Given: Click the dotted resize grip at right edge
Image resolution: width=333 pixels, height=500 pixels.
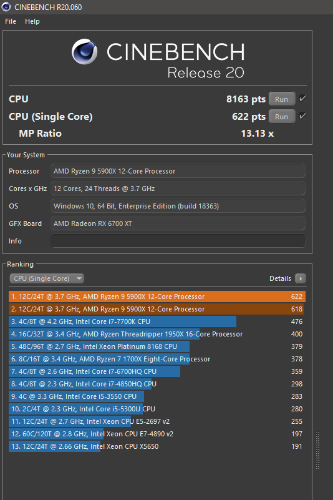Looking at the screenshot, I should coord(317,450).
